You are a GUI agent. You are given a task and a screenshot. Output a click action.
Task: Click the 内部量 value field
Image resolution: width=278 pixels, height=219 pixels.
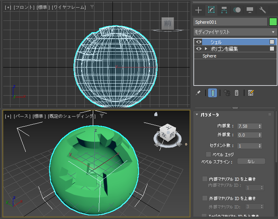click(x=248, y=126)
